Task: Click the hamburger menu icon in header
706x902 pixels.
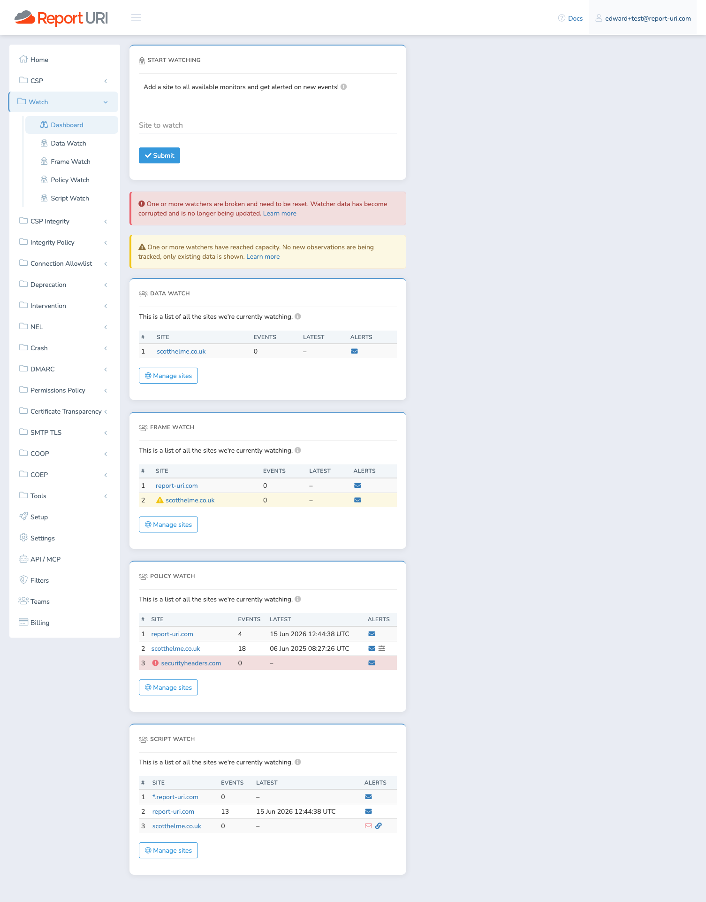Action: coord(136,17)
